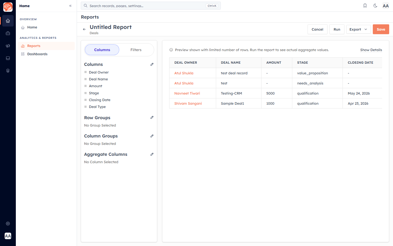Select the Testing-CRM deal name cell
393x246 pixels.
239,93
